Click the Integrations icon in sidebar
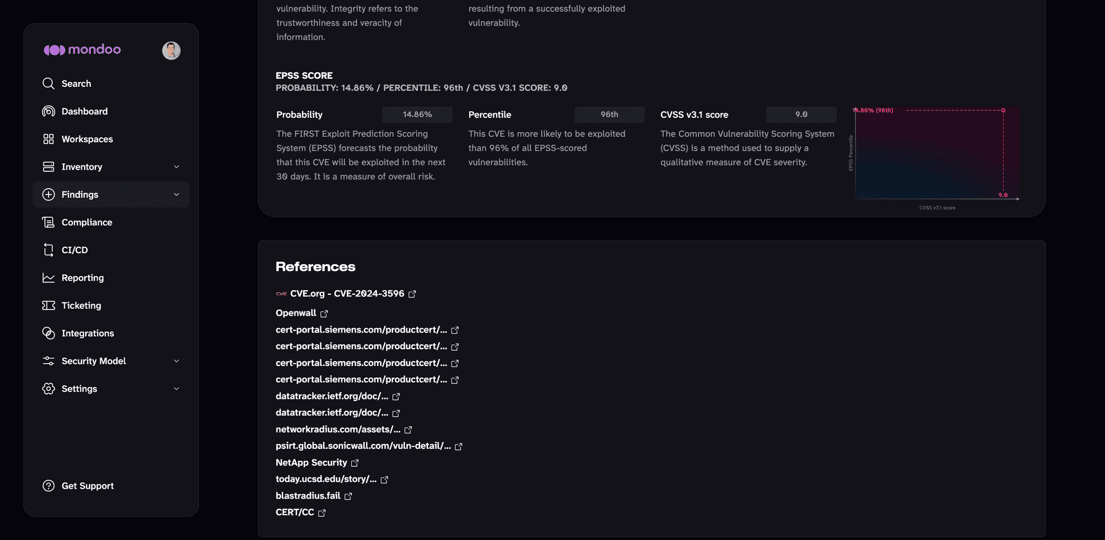Viewport: 1105px width, 540px height. pyautogui.click(x=49, y=333)
